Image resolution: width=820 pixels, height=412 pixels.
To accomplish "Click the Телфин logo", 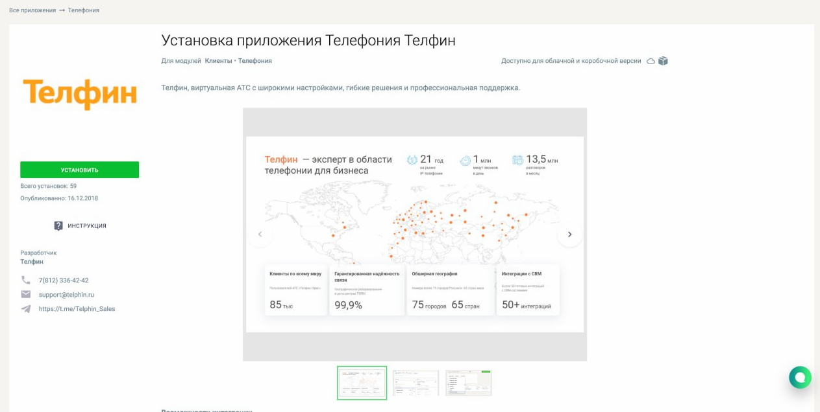I will [80, 93].
